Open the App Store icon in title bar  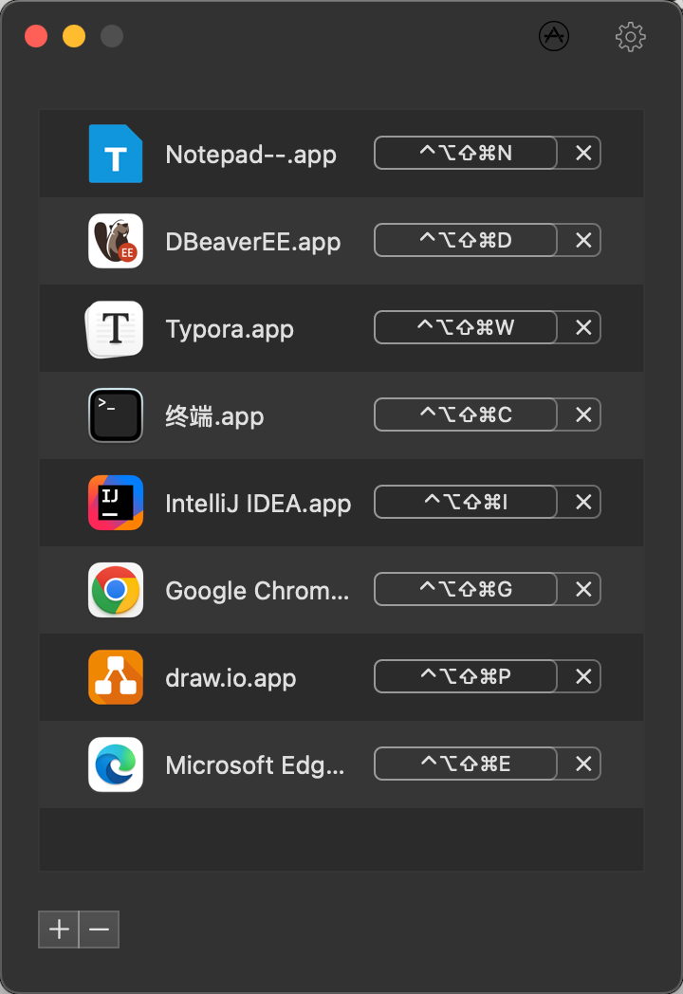[x=554, y=36]
